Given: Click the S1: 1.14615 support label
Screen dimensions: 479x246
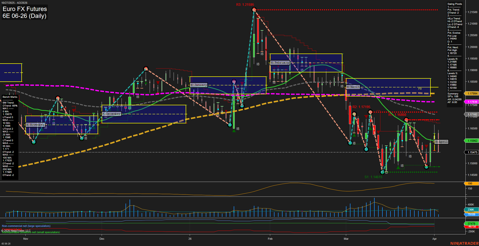Looking at the screenshot, I should [373, 177].
